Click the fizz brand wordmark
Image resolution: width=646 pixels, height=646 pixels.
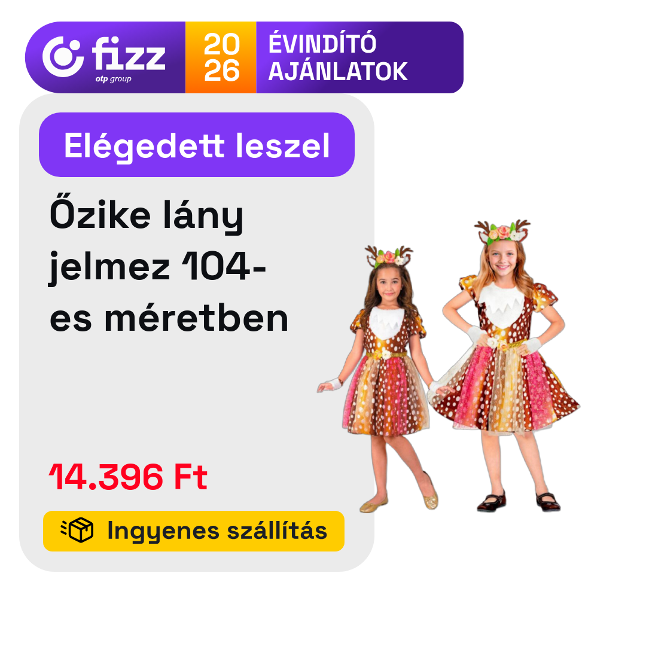click(x=129, y=54)
